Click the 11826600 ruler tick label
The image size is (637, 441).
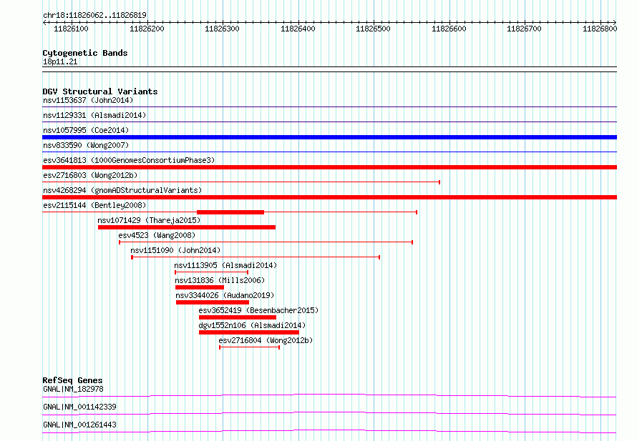449,29
